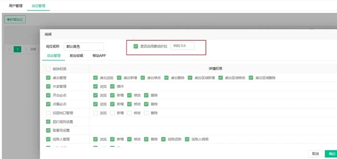Screen dimensions: 337x159
Task: Uncheck 挂账还款 permission checkbox
Action: coord(163,139)
